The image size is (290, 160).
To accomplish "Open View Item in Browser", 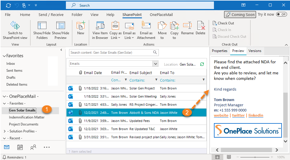I will [x=100, y=30].
